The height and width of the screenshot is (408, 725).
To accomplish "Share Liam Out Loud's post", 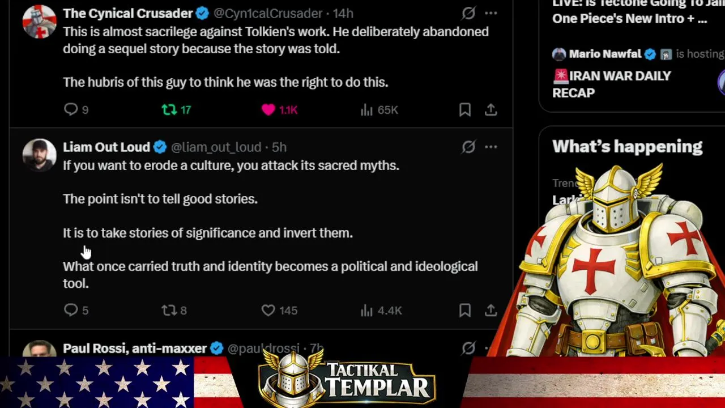I will (491, 310).
